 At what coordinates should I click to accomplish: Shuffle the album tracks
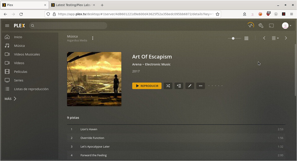point(168,86)
